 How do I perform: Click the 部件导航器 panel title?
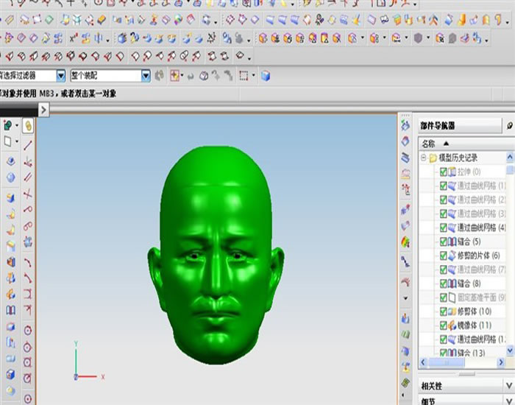tap(438, 126)
